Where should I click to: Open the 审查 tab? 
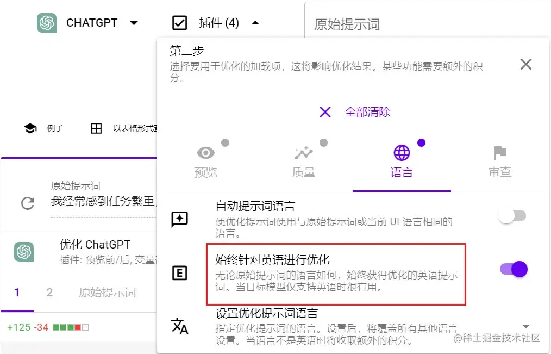500,163
